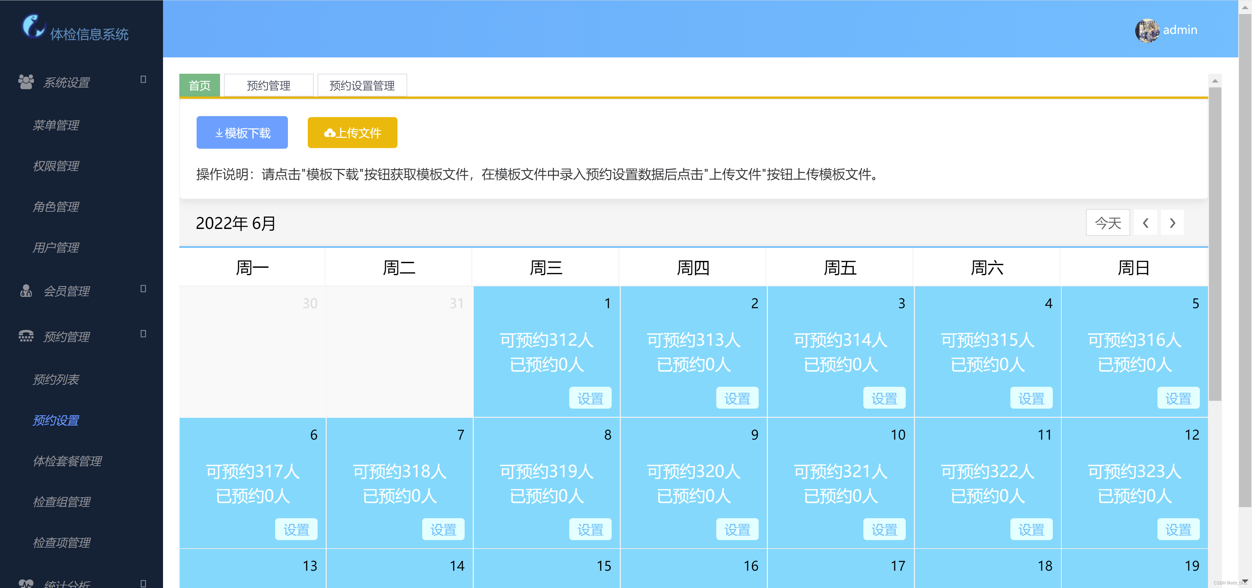Jump to today with 今天 button
This screenshot has height=588, width=1252.
pyautogui.click(x=1108, y=223)
